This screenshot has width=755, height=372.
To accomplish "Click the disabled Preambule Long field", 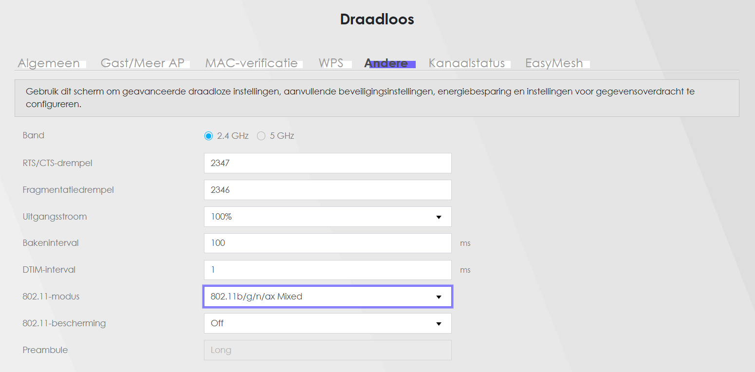I will click(328, 350).
